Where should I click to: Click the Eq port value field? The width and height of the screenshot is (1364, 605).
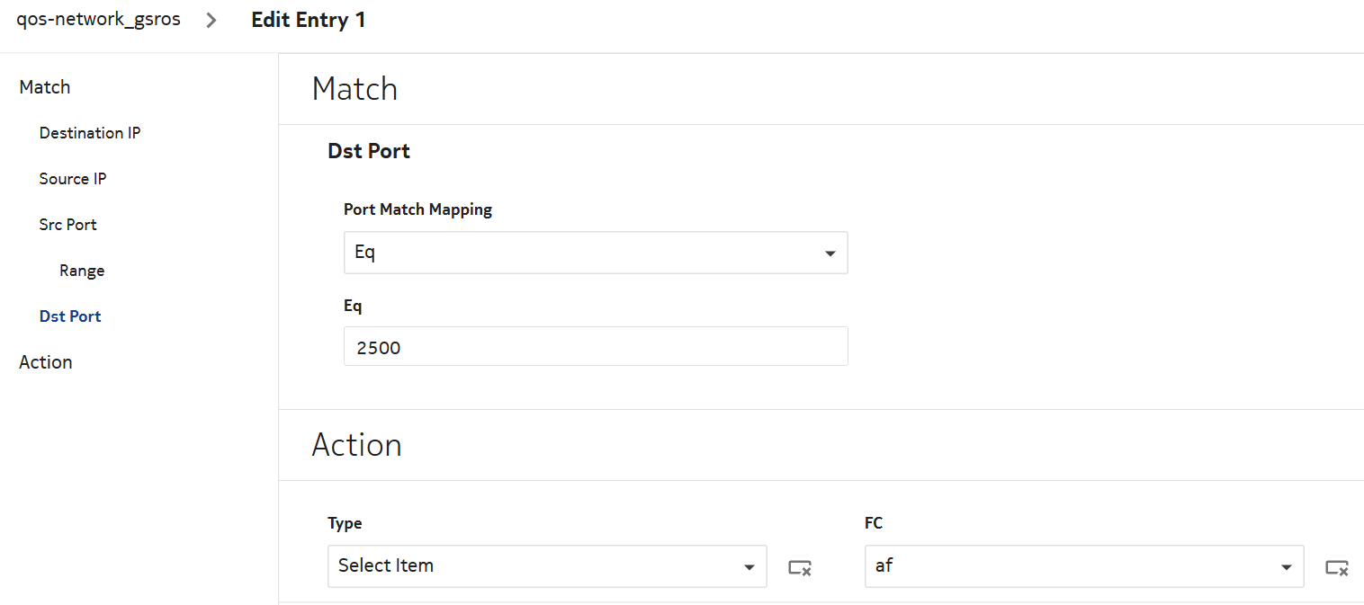click(595, 347)
